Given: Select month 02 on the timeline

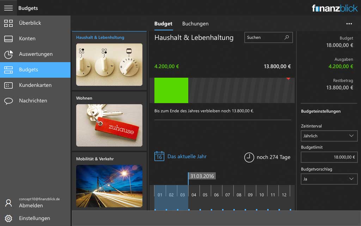Looking at the screenshot, I should coord(171,195).
